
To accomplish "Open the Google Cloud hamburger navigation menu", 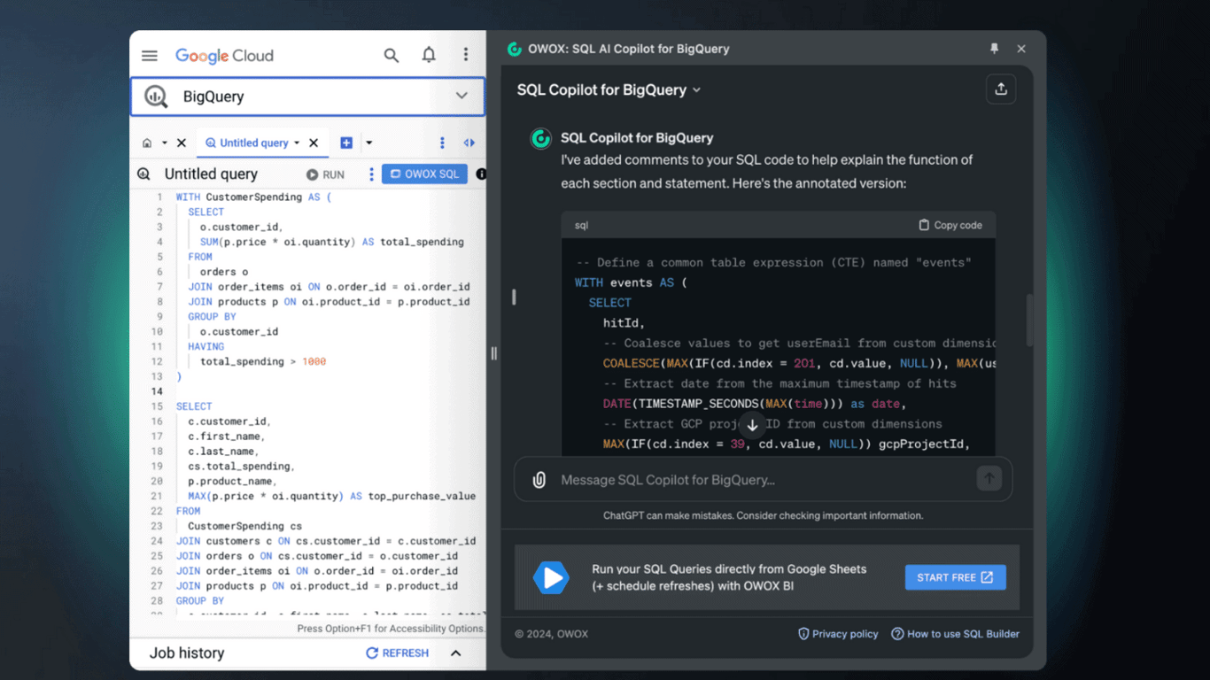I will coord(150,56).
